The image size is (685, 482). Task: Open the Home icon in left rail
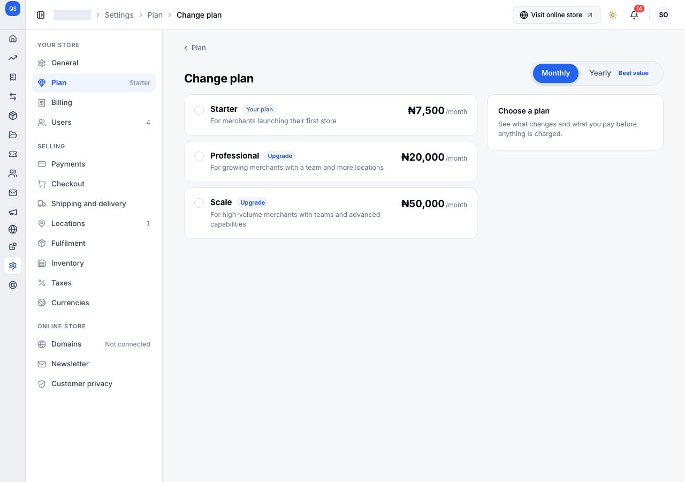coord(13,39)
